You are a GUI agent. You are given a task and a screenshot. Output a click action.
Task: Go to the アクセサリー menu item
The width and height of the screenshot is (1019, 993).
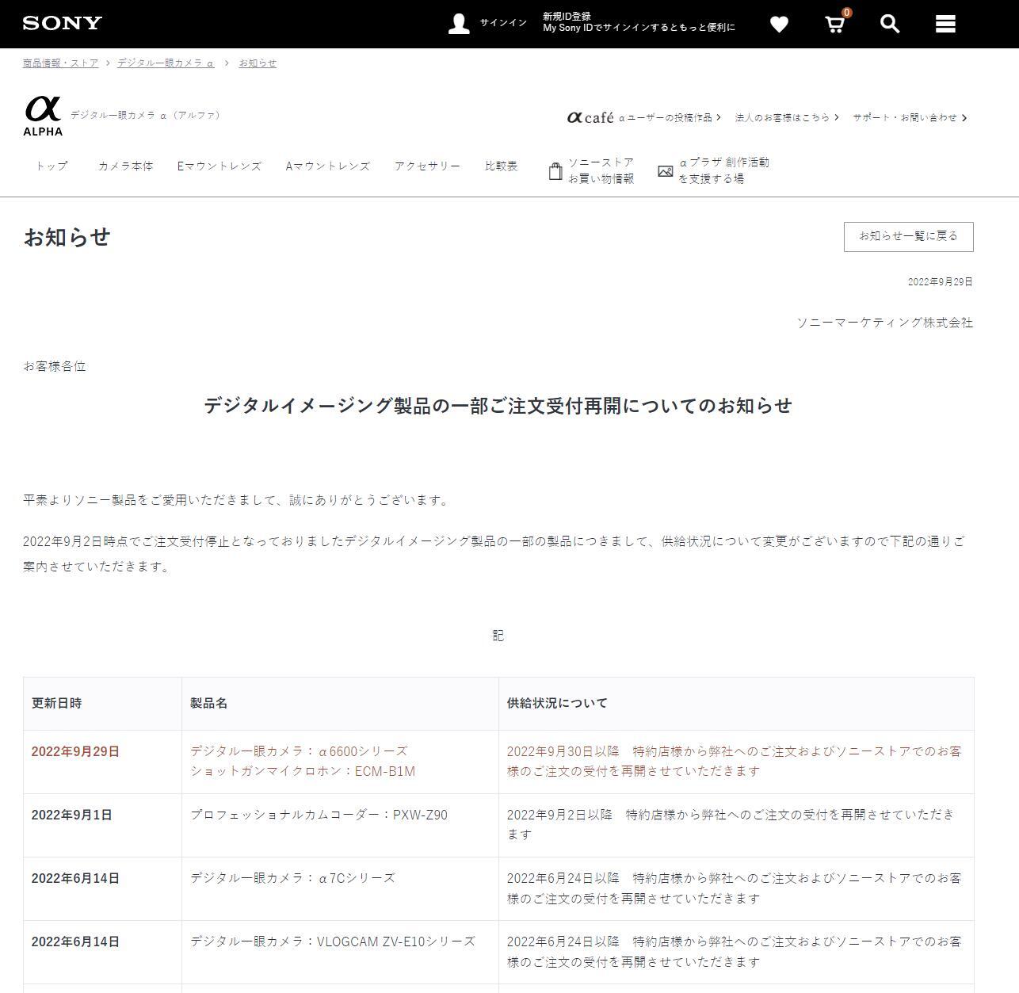click(x=427, y=166)
